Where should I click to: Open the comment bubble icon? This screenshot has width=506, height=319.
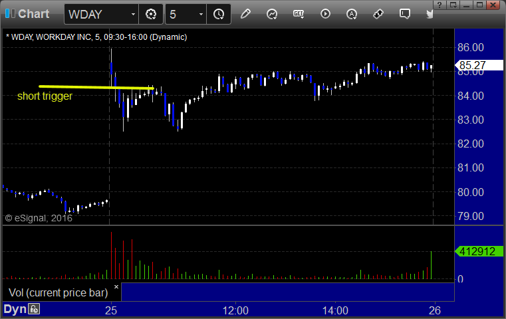tap(405, 14)
